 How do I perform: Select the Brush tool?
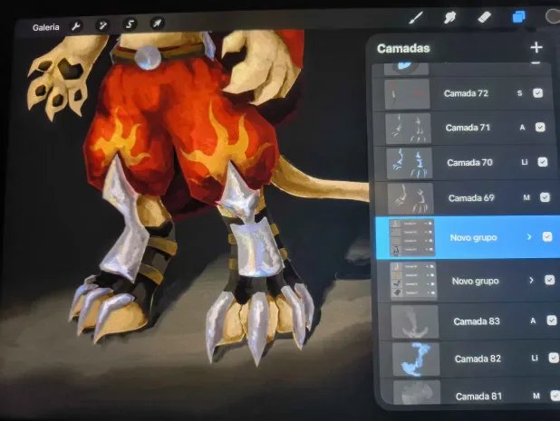pos(416,17)
